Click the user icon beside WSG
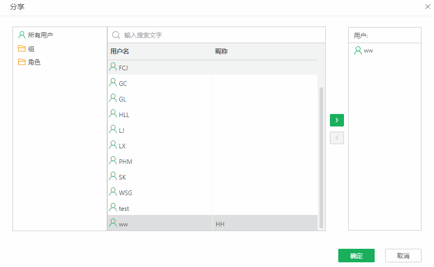Image resolution: width=434 pixels, height=267 pixels. coord(113,192)
